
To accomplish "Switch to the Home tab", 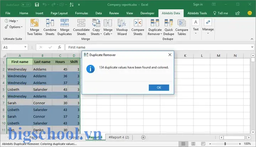I will tap(24, 13).
